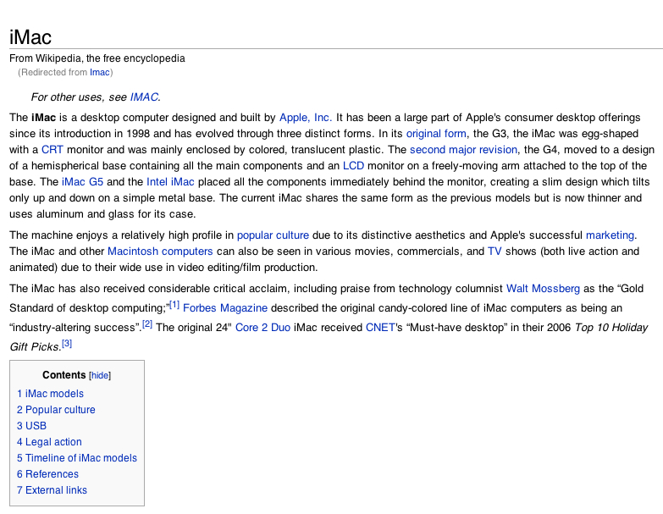Open the CRT article link

coord(52,150)
